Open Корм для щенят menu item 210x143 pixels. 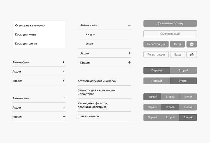[39, 44]
